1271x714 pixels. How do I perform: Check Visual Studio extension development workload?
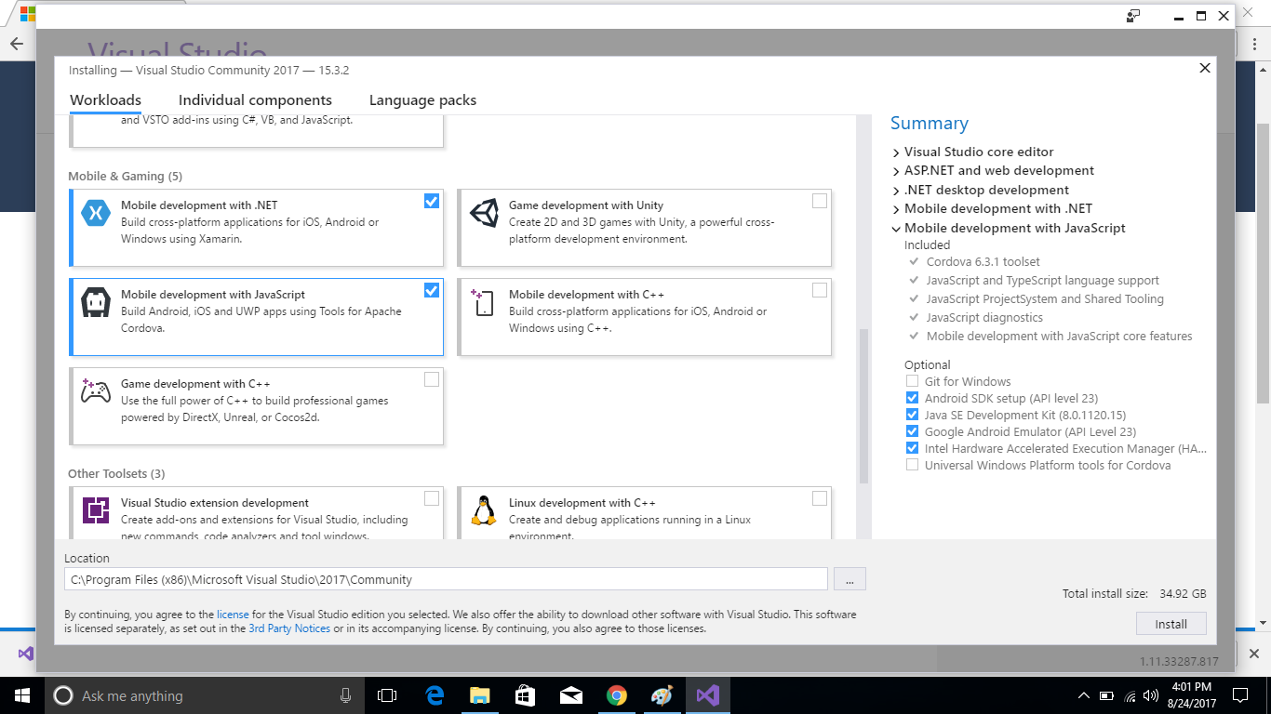432,498
